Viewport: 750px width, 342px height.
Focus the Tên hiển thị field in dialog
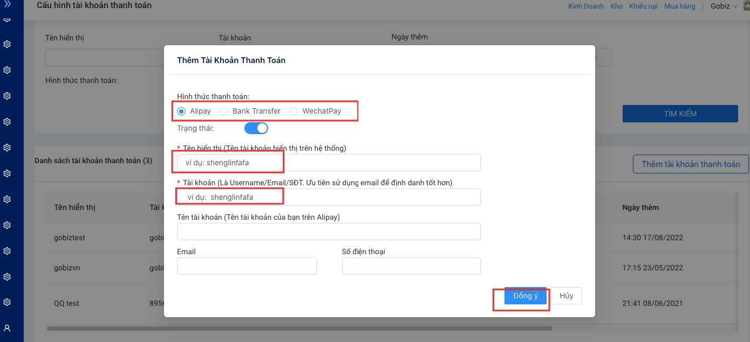[x=328, y=163]
